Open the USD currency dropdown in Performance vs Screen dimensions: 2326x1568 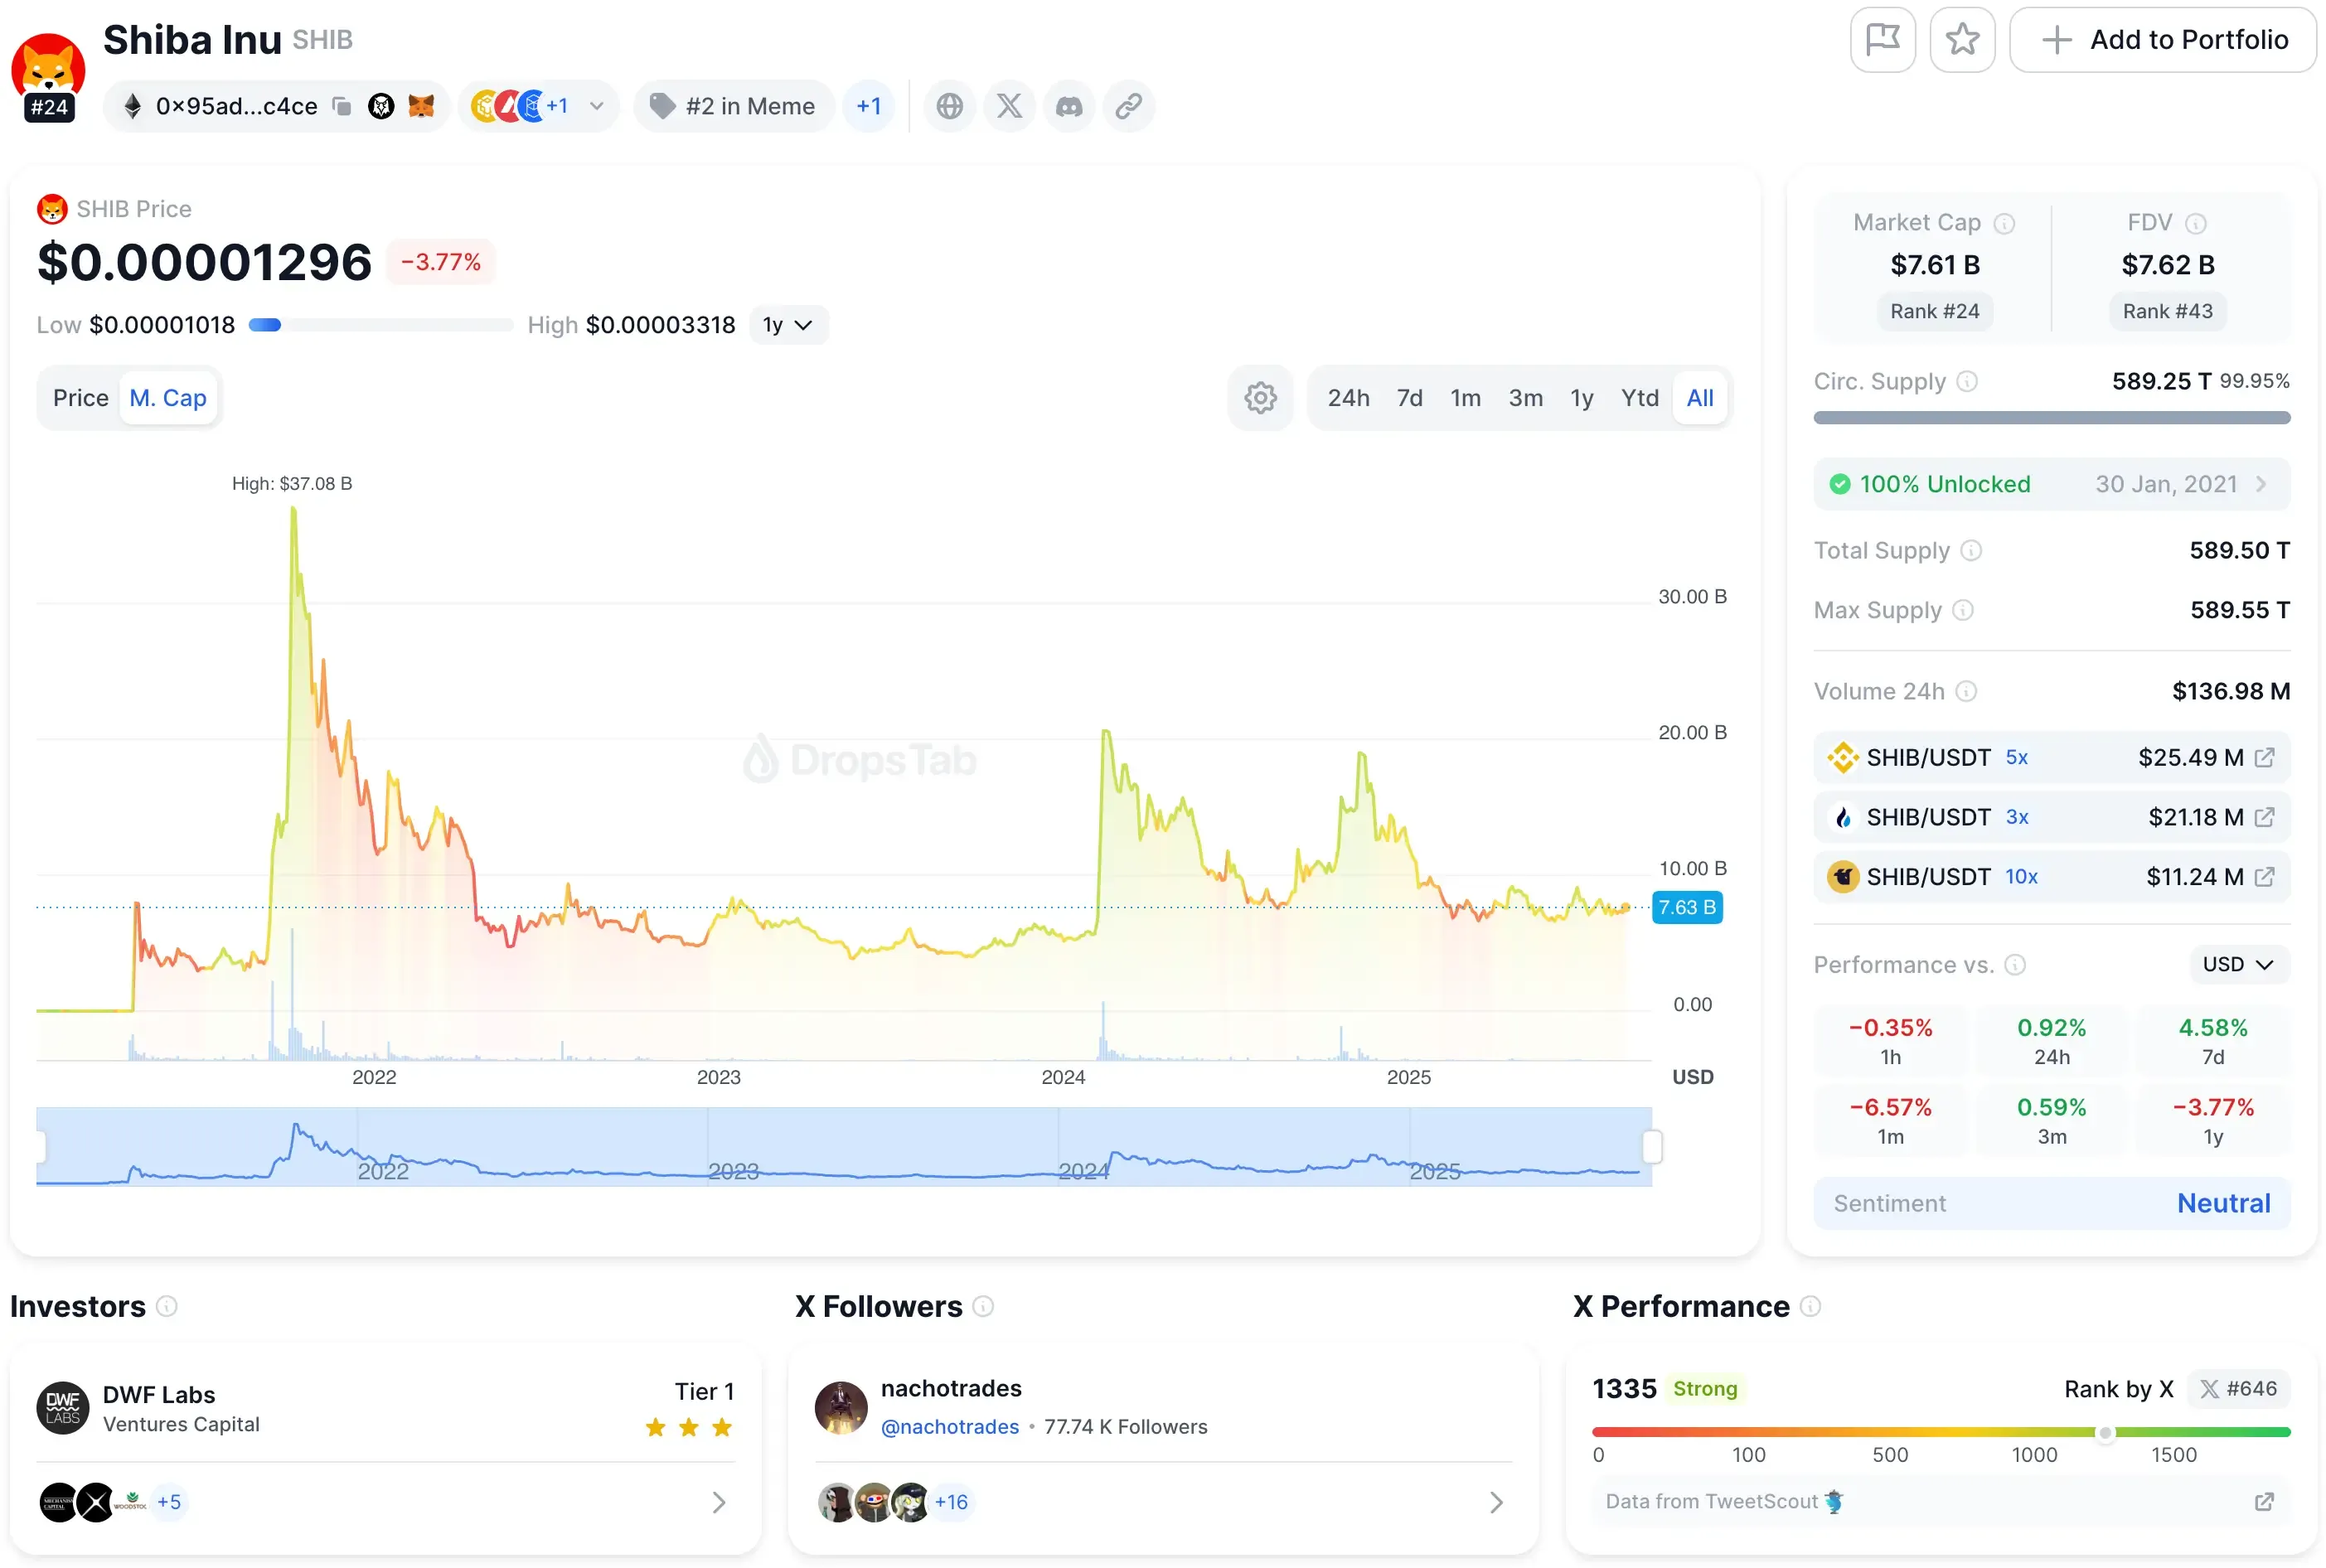click(x=2238, y=964)
